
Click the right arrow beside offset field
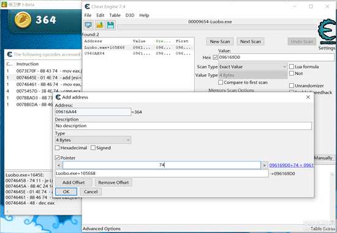coord(264,165)
